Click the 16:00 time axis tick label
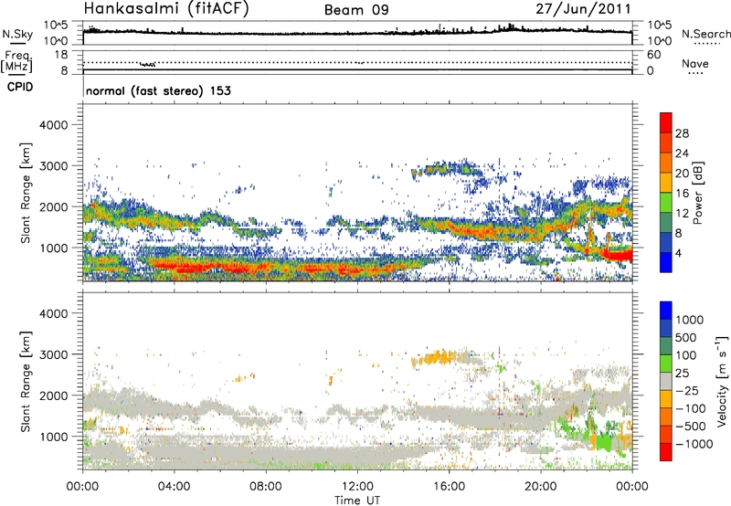The width and height of the screenshot is (731, 506). [x=449, y=487]
